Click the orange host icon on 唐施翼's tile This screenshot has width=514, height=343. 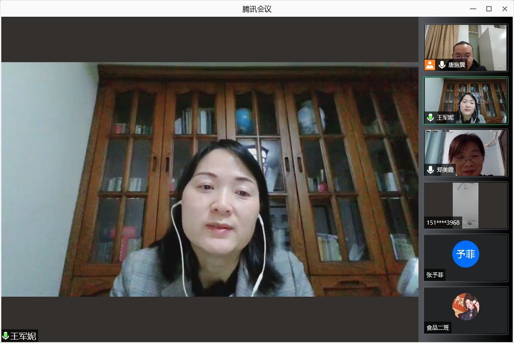pos(430,65)
